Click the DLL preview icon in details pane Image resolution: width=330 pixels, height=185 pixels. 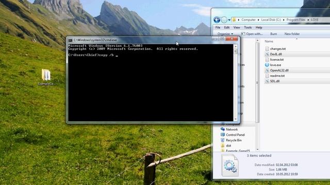pyautogui.click(x=230, y=165)
